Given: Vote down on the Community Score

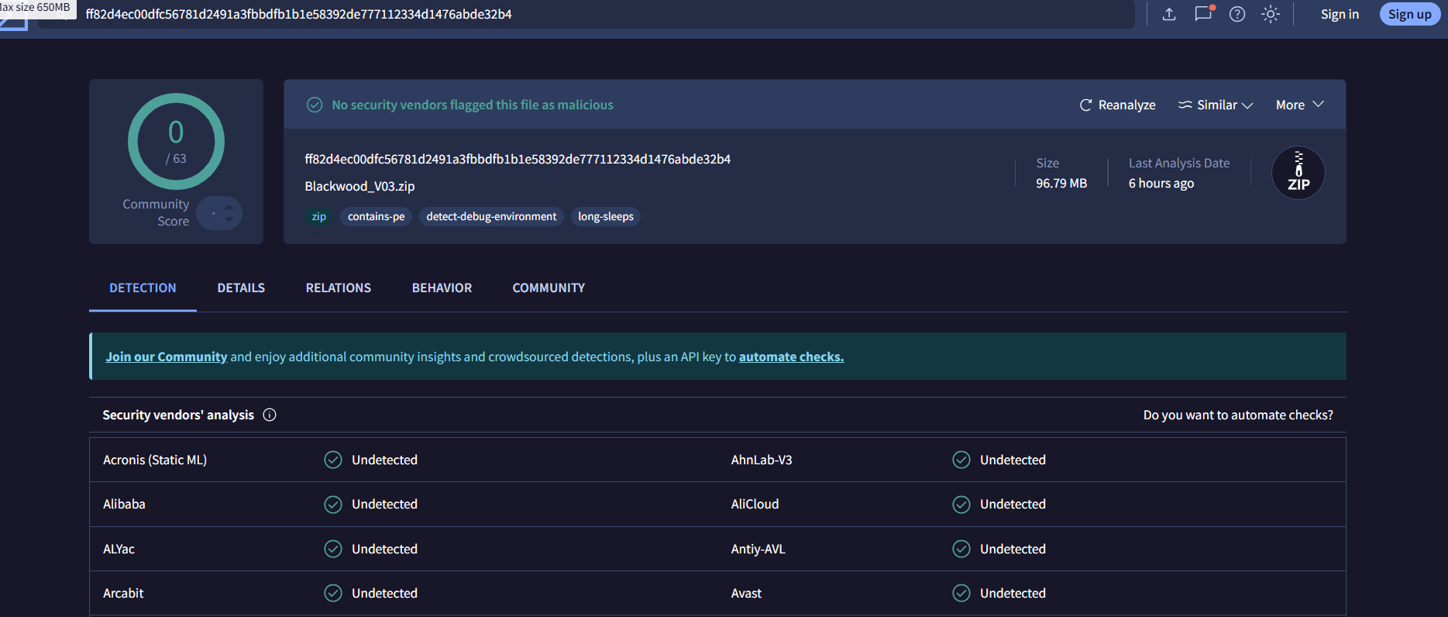Looking at the screenshot, I should click(x=229, y=219).
